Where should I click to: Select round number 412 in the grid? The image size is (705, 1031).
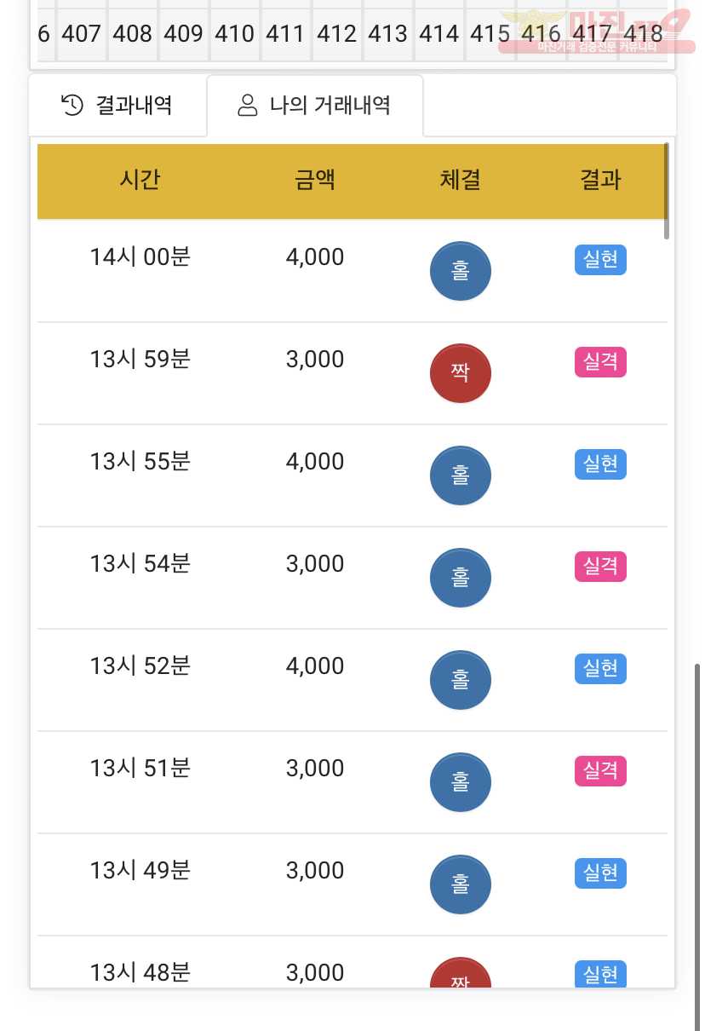point(336,34)
